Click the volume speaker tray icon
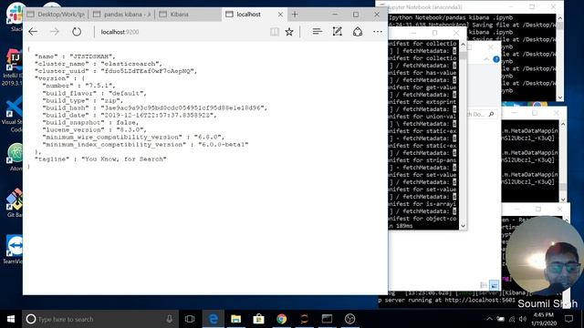Screen dimensions: 584x328 523,319
